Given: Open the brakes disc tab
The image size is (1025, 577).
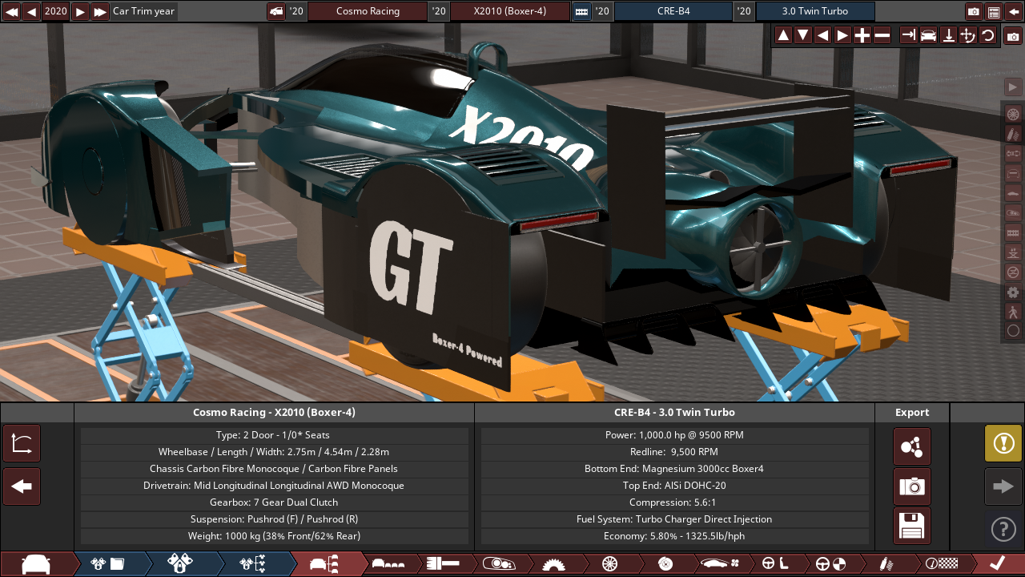Looking at the screenshot, I should click(665, 564).
